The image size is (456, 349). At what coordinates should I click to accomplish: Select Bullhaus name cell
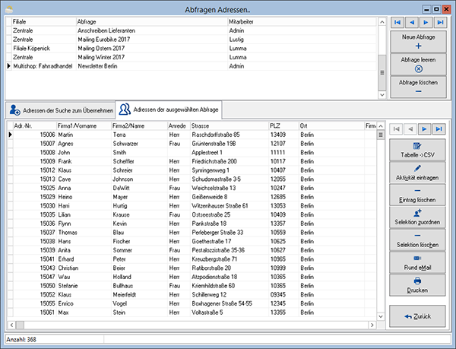pos(140,286)
